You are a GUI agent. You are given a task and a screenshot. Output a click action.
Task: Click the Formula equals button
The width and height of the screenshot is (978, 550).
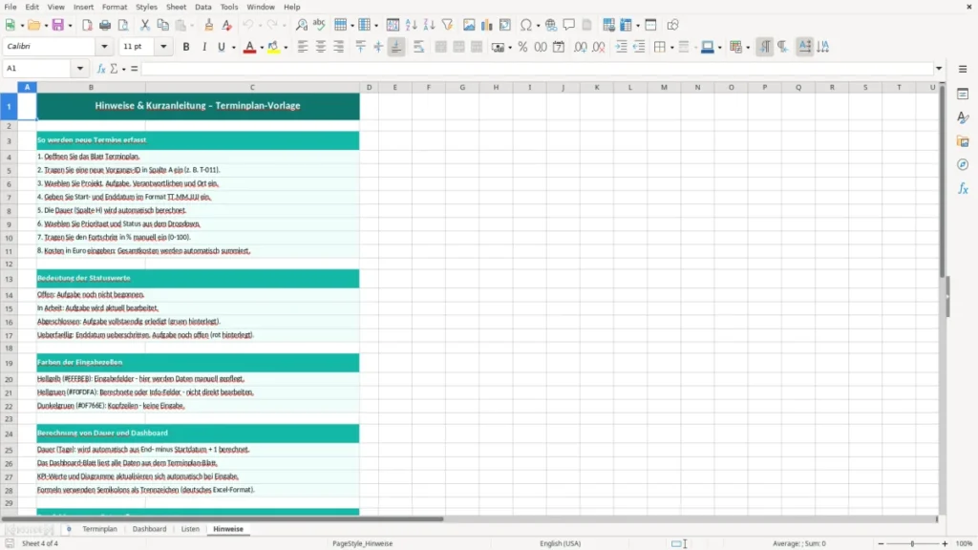(134, 69)
